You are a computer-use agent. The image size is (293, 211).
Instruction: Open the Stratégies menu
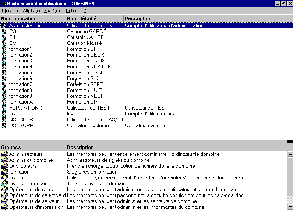53,11
